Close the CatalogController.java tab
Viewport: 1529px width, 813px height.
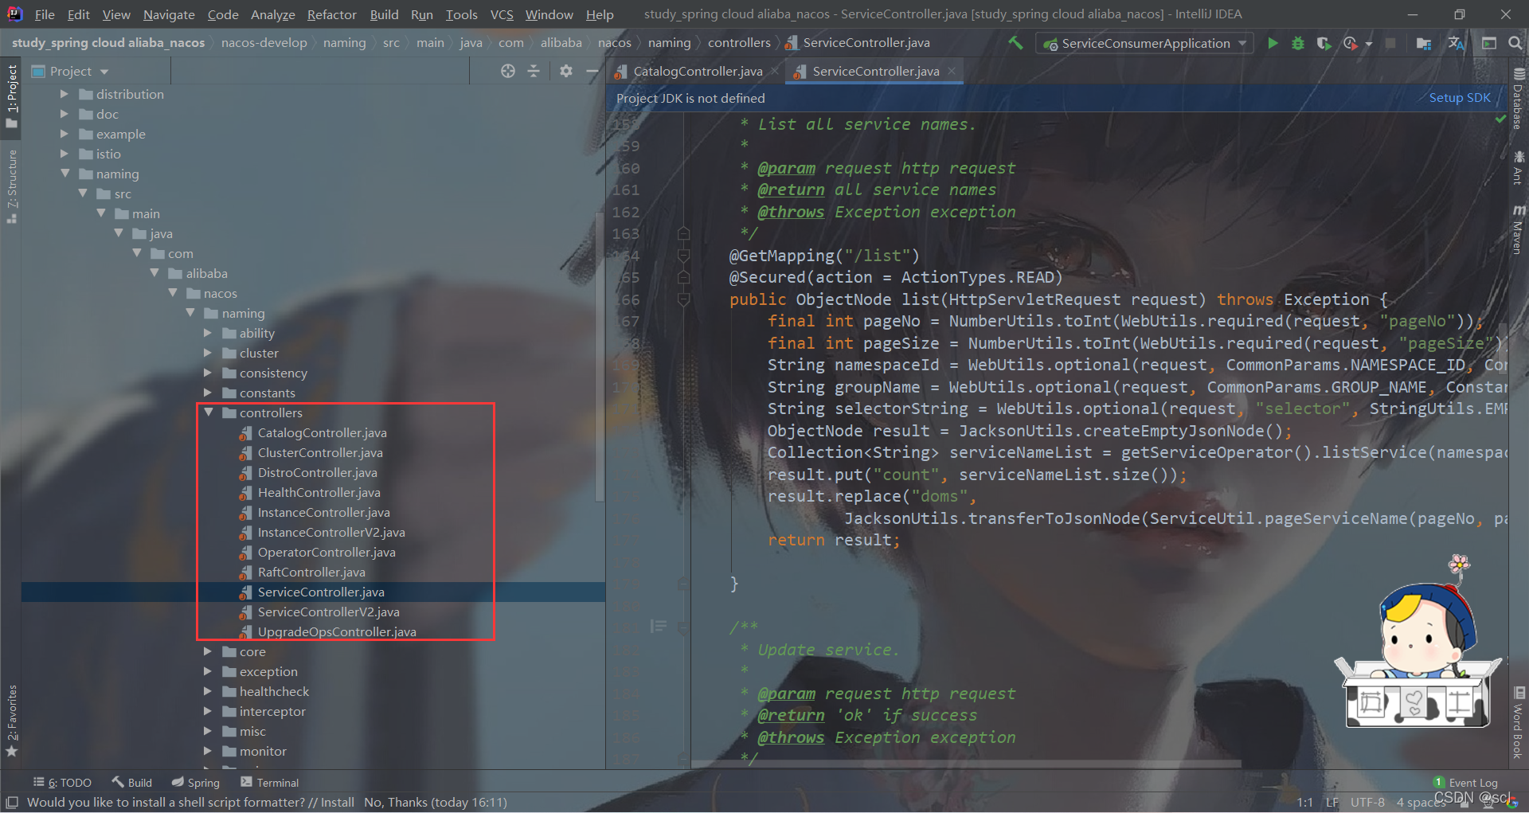tap(776, 71)
